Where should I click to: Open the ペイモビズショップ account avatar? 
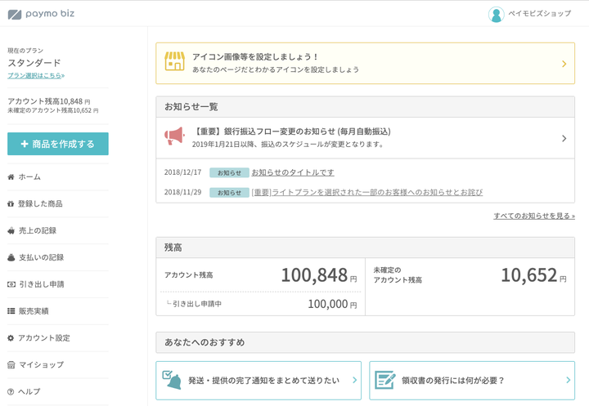[496, 14]
